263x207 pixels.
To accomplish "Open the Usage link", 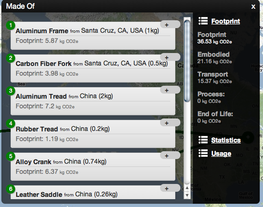I will pos(221,154).
